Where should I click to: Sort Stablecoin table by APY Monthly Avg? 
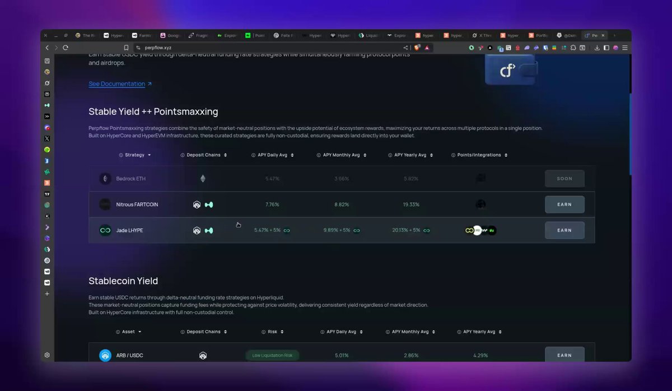point(434,332)
